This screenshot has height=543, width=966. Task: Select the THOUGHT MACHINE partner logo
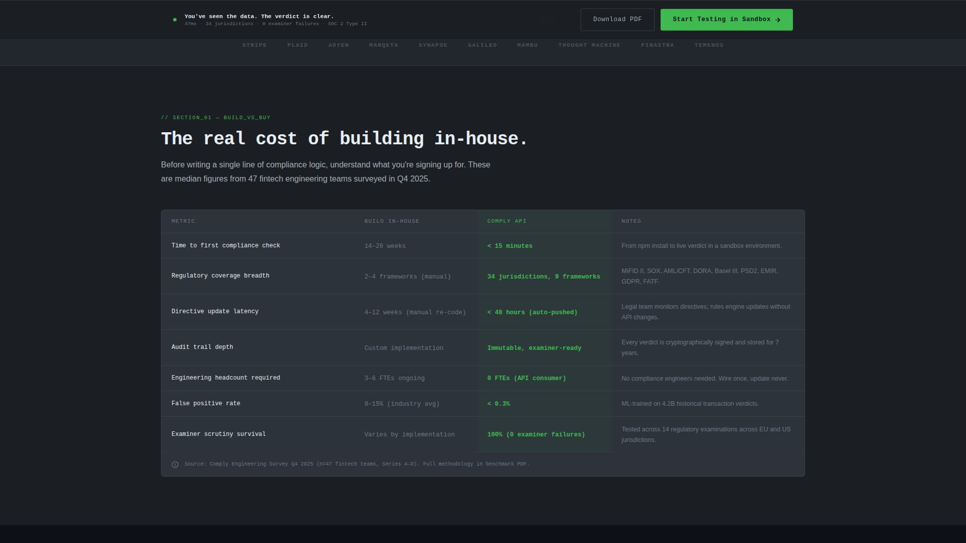coord(589,45)
